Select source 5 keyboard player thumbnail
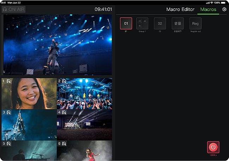 point(29,150)
